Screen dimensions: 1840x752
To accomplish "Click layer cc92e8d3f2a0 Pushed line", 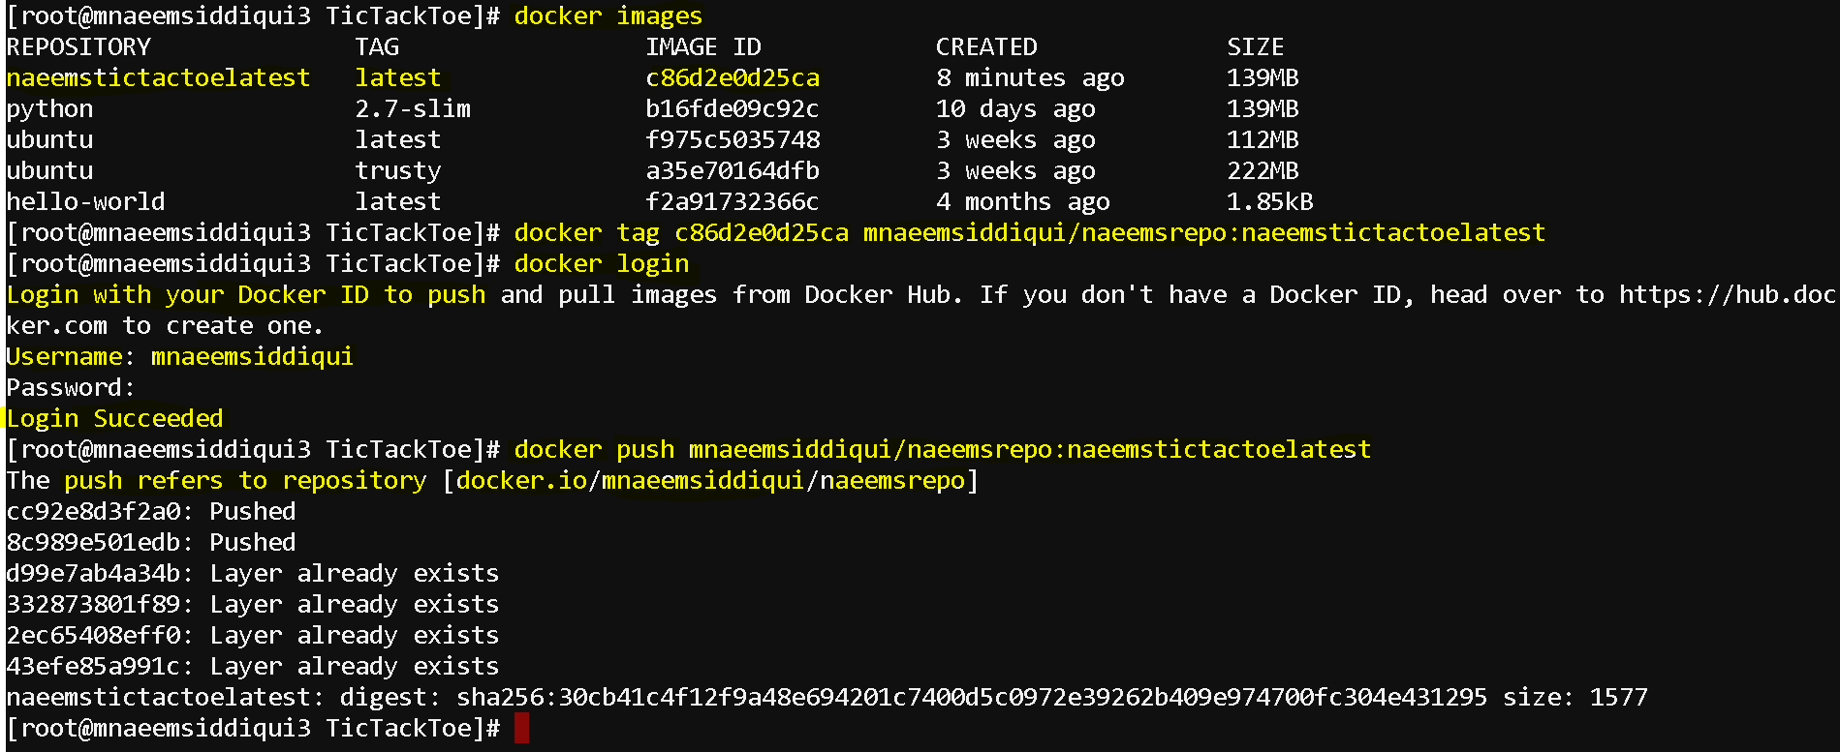I will (151, 511).
